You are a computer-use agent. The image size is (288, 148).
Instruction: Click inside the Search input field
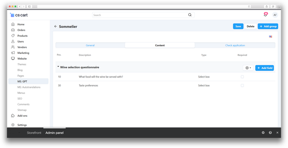click(x=143, y=15)
